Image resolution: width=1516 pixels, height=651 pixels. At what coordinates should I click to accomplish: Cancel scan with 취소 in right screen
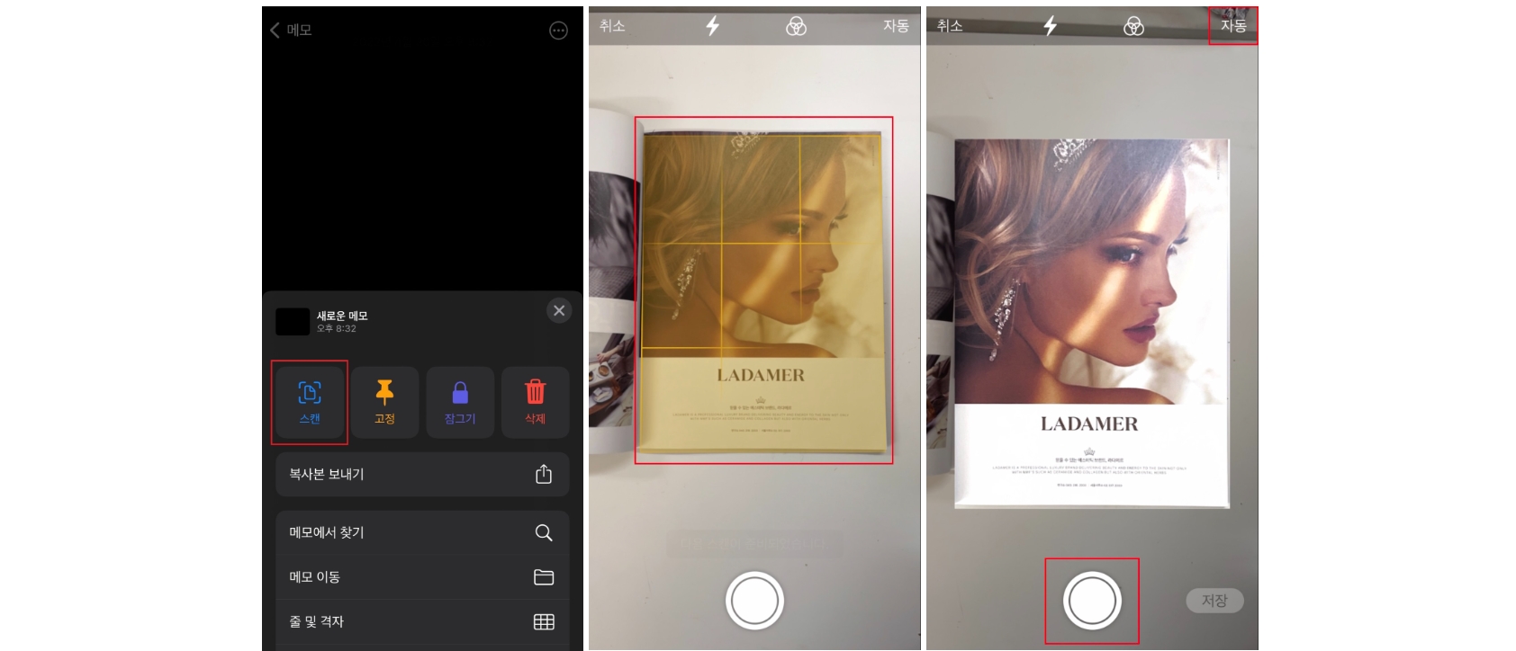click(x=950, y=26)
